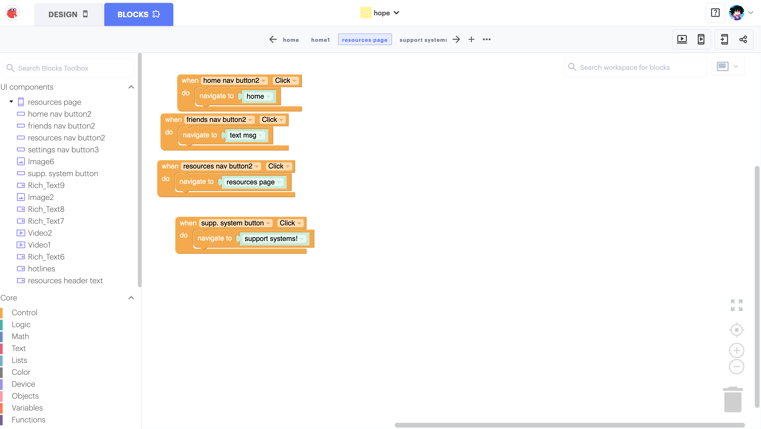Switch to the DESIGN tab
The height and width of the screenshot is (429, 761).
69,14
